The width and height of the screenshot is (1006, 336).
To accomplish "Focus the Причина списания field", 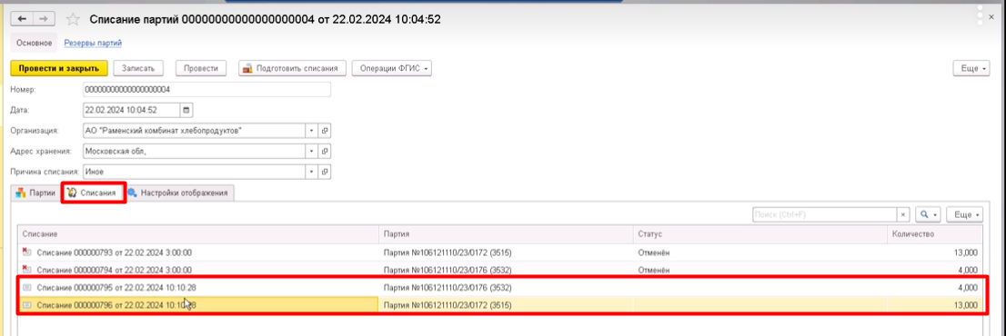I will (x=194, y=172).
